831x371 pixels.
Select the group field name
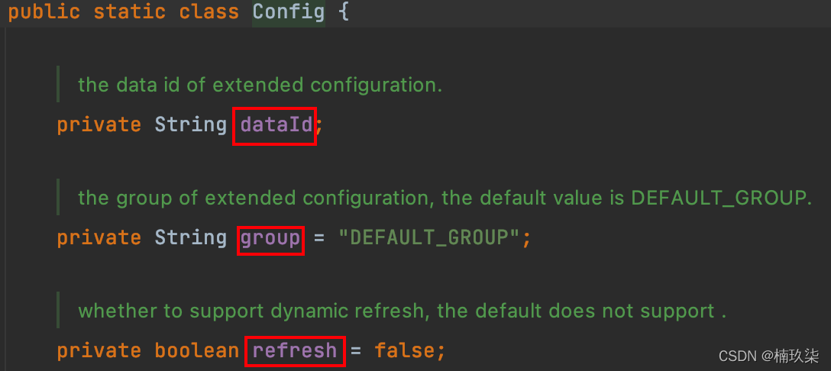(x=270, y=238)
